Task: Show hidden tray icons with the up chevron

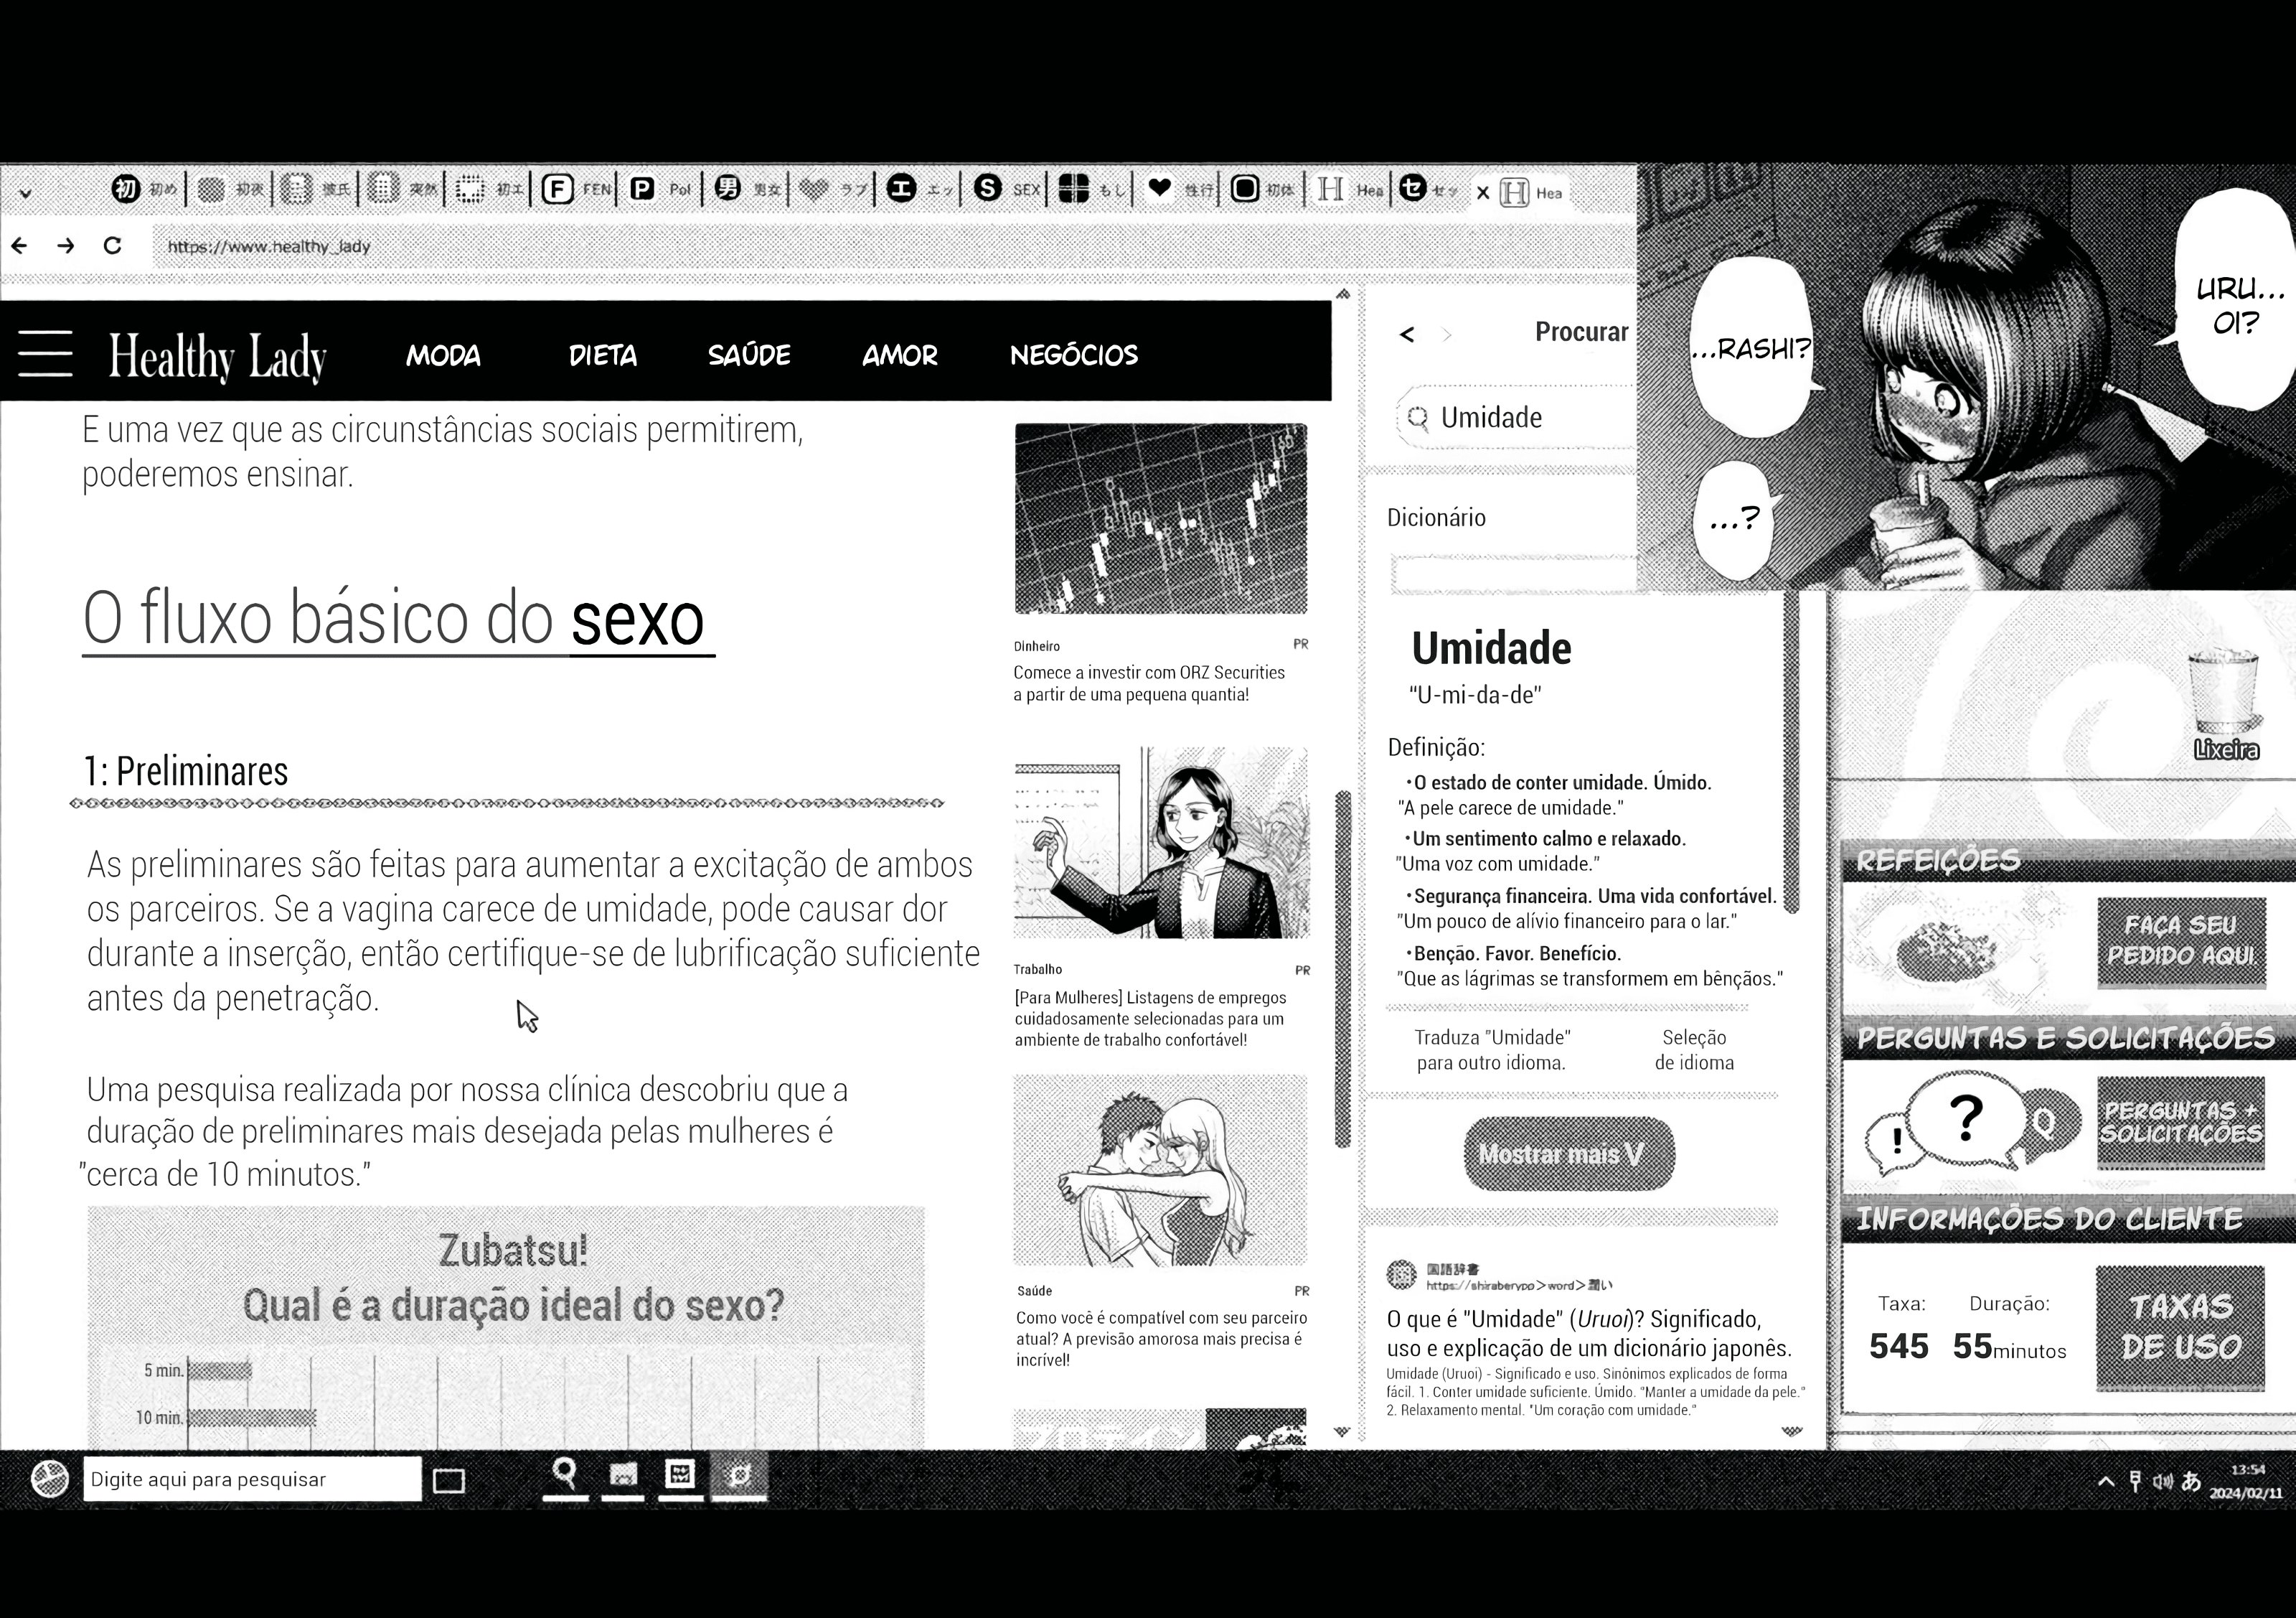Action: click(x=2106, y=1481)
